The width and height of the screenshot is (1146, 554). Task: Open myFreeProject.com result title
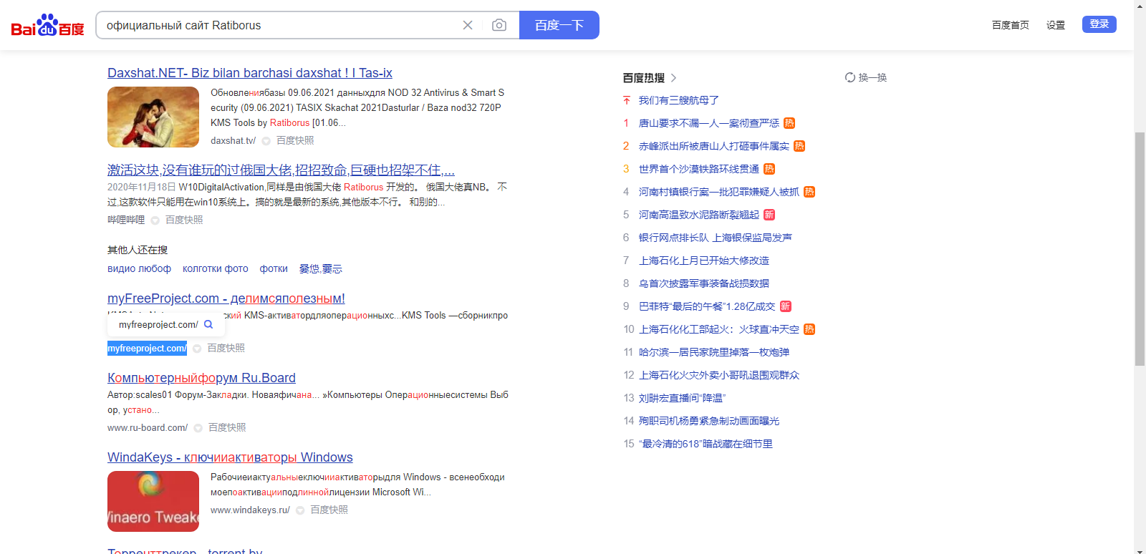click(226, 298)
